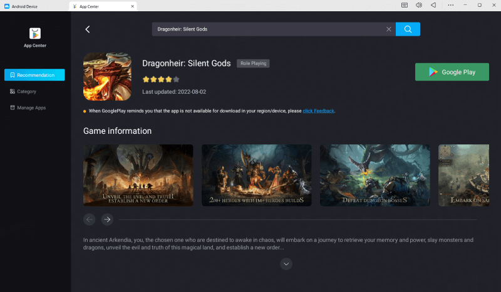Viewport: 501px width, 292px height.
Task: Click the 'Last updated: 2022-08-02' text
Action: pos(174,92)
